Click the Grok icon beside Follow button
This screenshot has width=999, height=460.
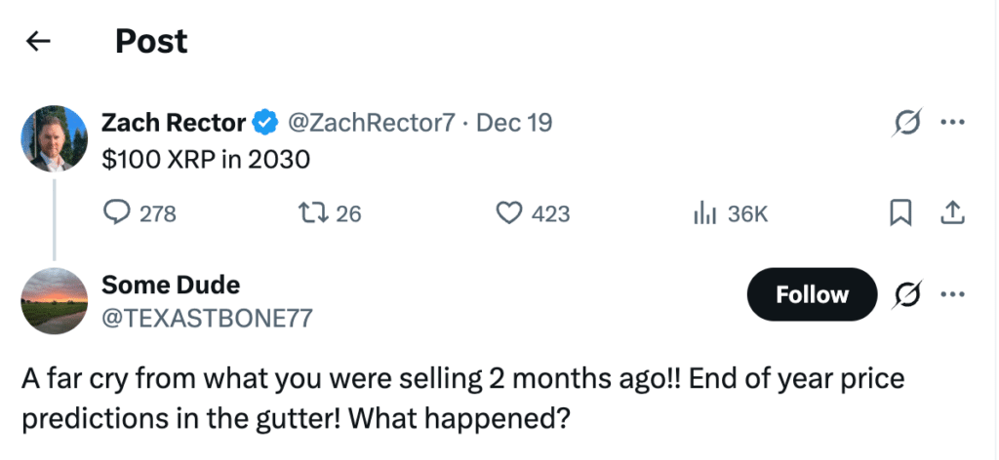[x=908, y=294]
